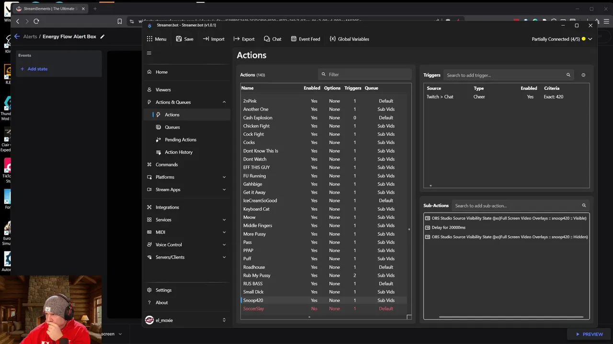Select the IceCreamSoGood action row
The width and height of the screenshot is (613, 344).
coord(324,201)
